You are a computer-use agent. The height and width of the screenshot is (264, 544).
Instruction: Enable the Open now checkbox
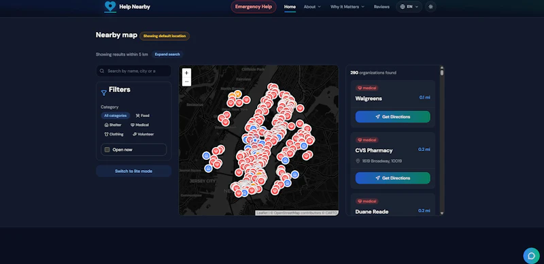107,150
